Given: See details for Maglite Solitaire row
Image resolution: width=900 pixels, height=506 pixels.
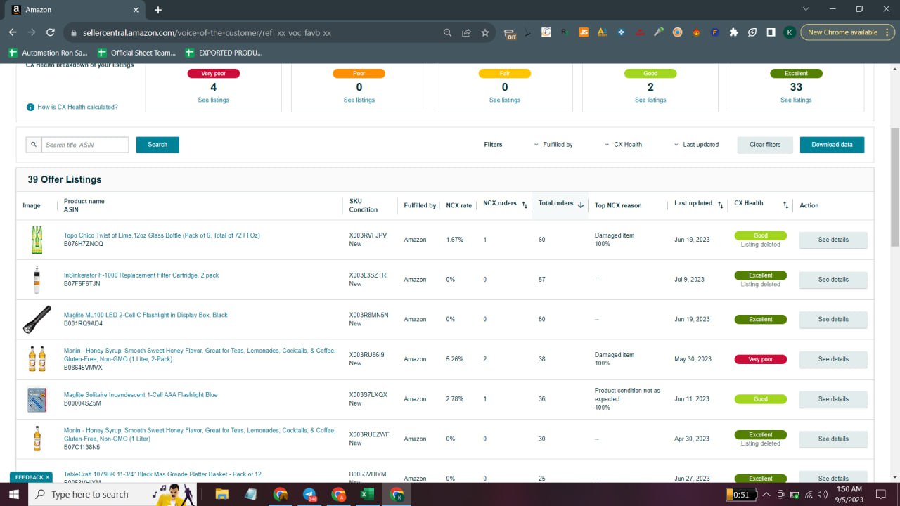Looking at the screenshot, I should tap(833, 399).
